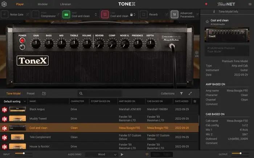Select the Black Angus tone model row
This screenshot has height=158, width=254.
pos(99,109)
